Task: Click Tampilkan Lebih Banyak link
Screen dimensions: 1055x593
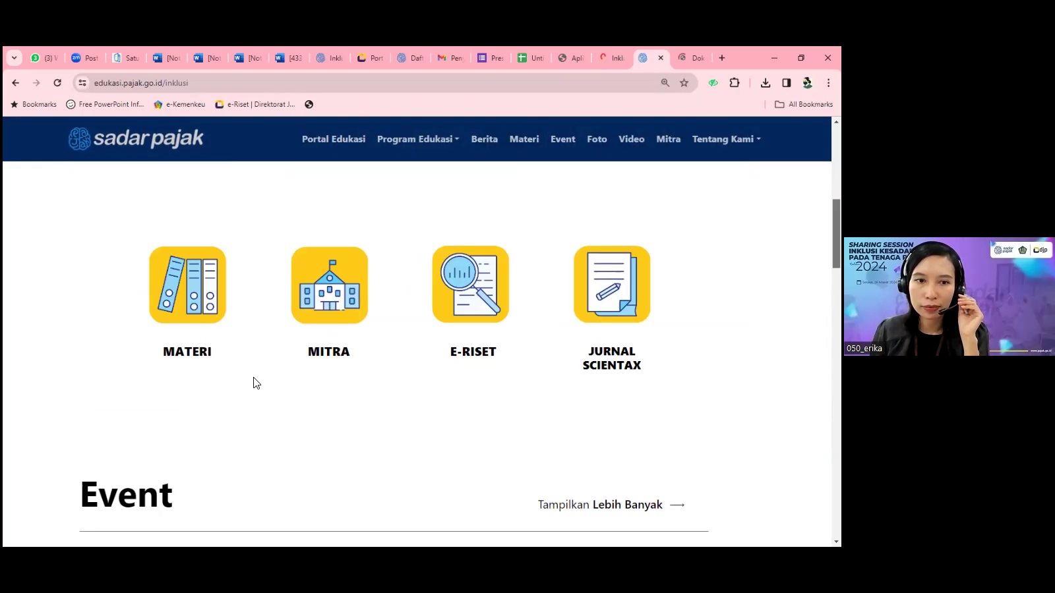Action: point(611,505)
